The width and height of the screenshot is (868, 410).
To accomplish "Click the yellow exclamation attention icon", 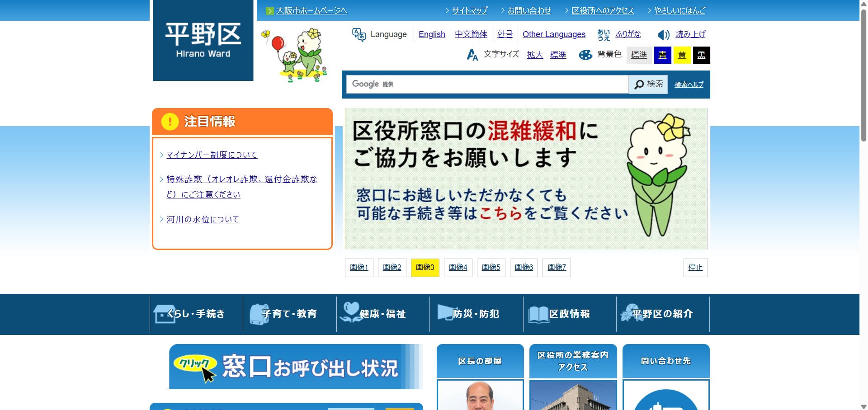I will coord(170,121).
